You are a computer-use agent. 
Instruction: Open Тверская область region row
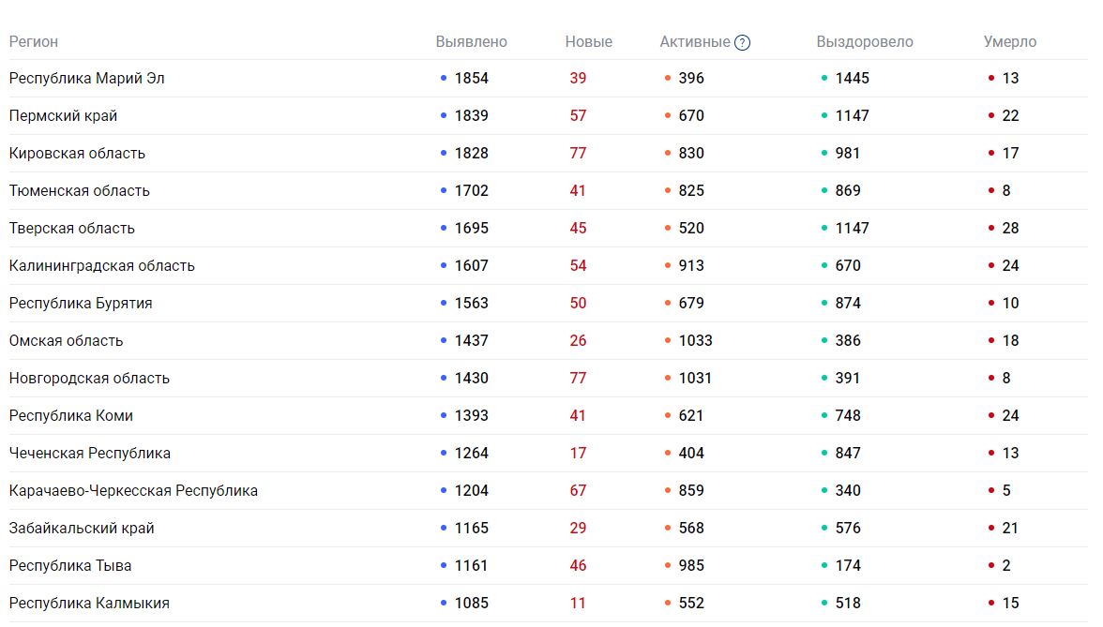[72, 229]
